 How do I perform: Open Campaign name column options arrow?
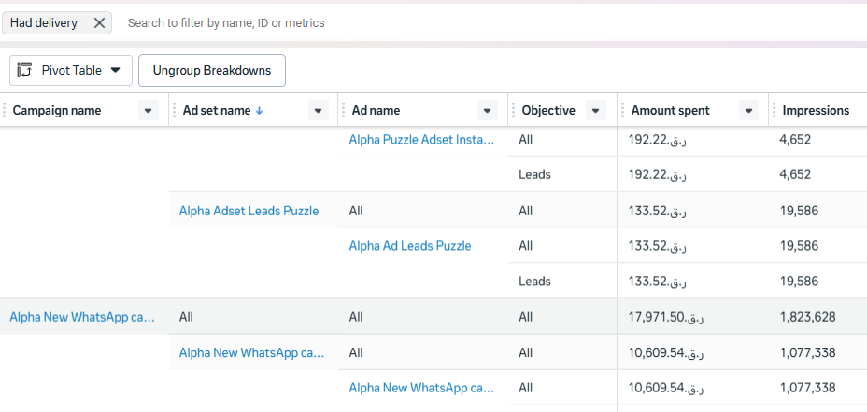pos(148,111)
